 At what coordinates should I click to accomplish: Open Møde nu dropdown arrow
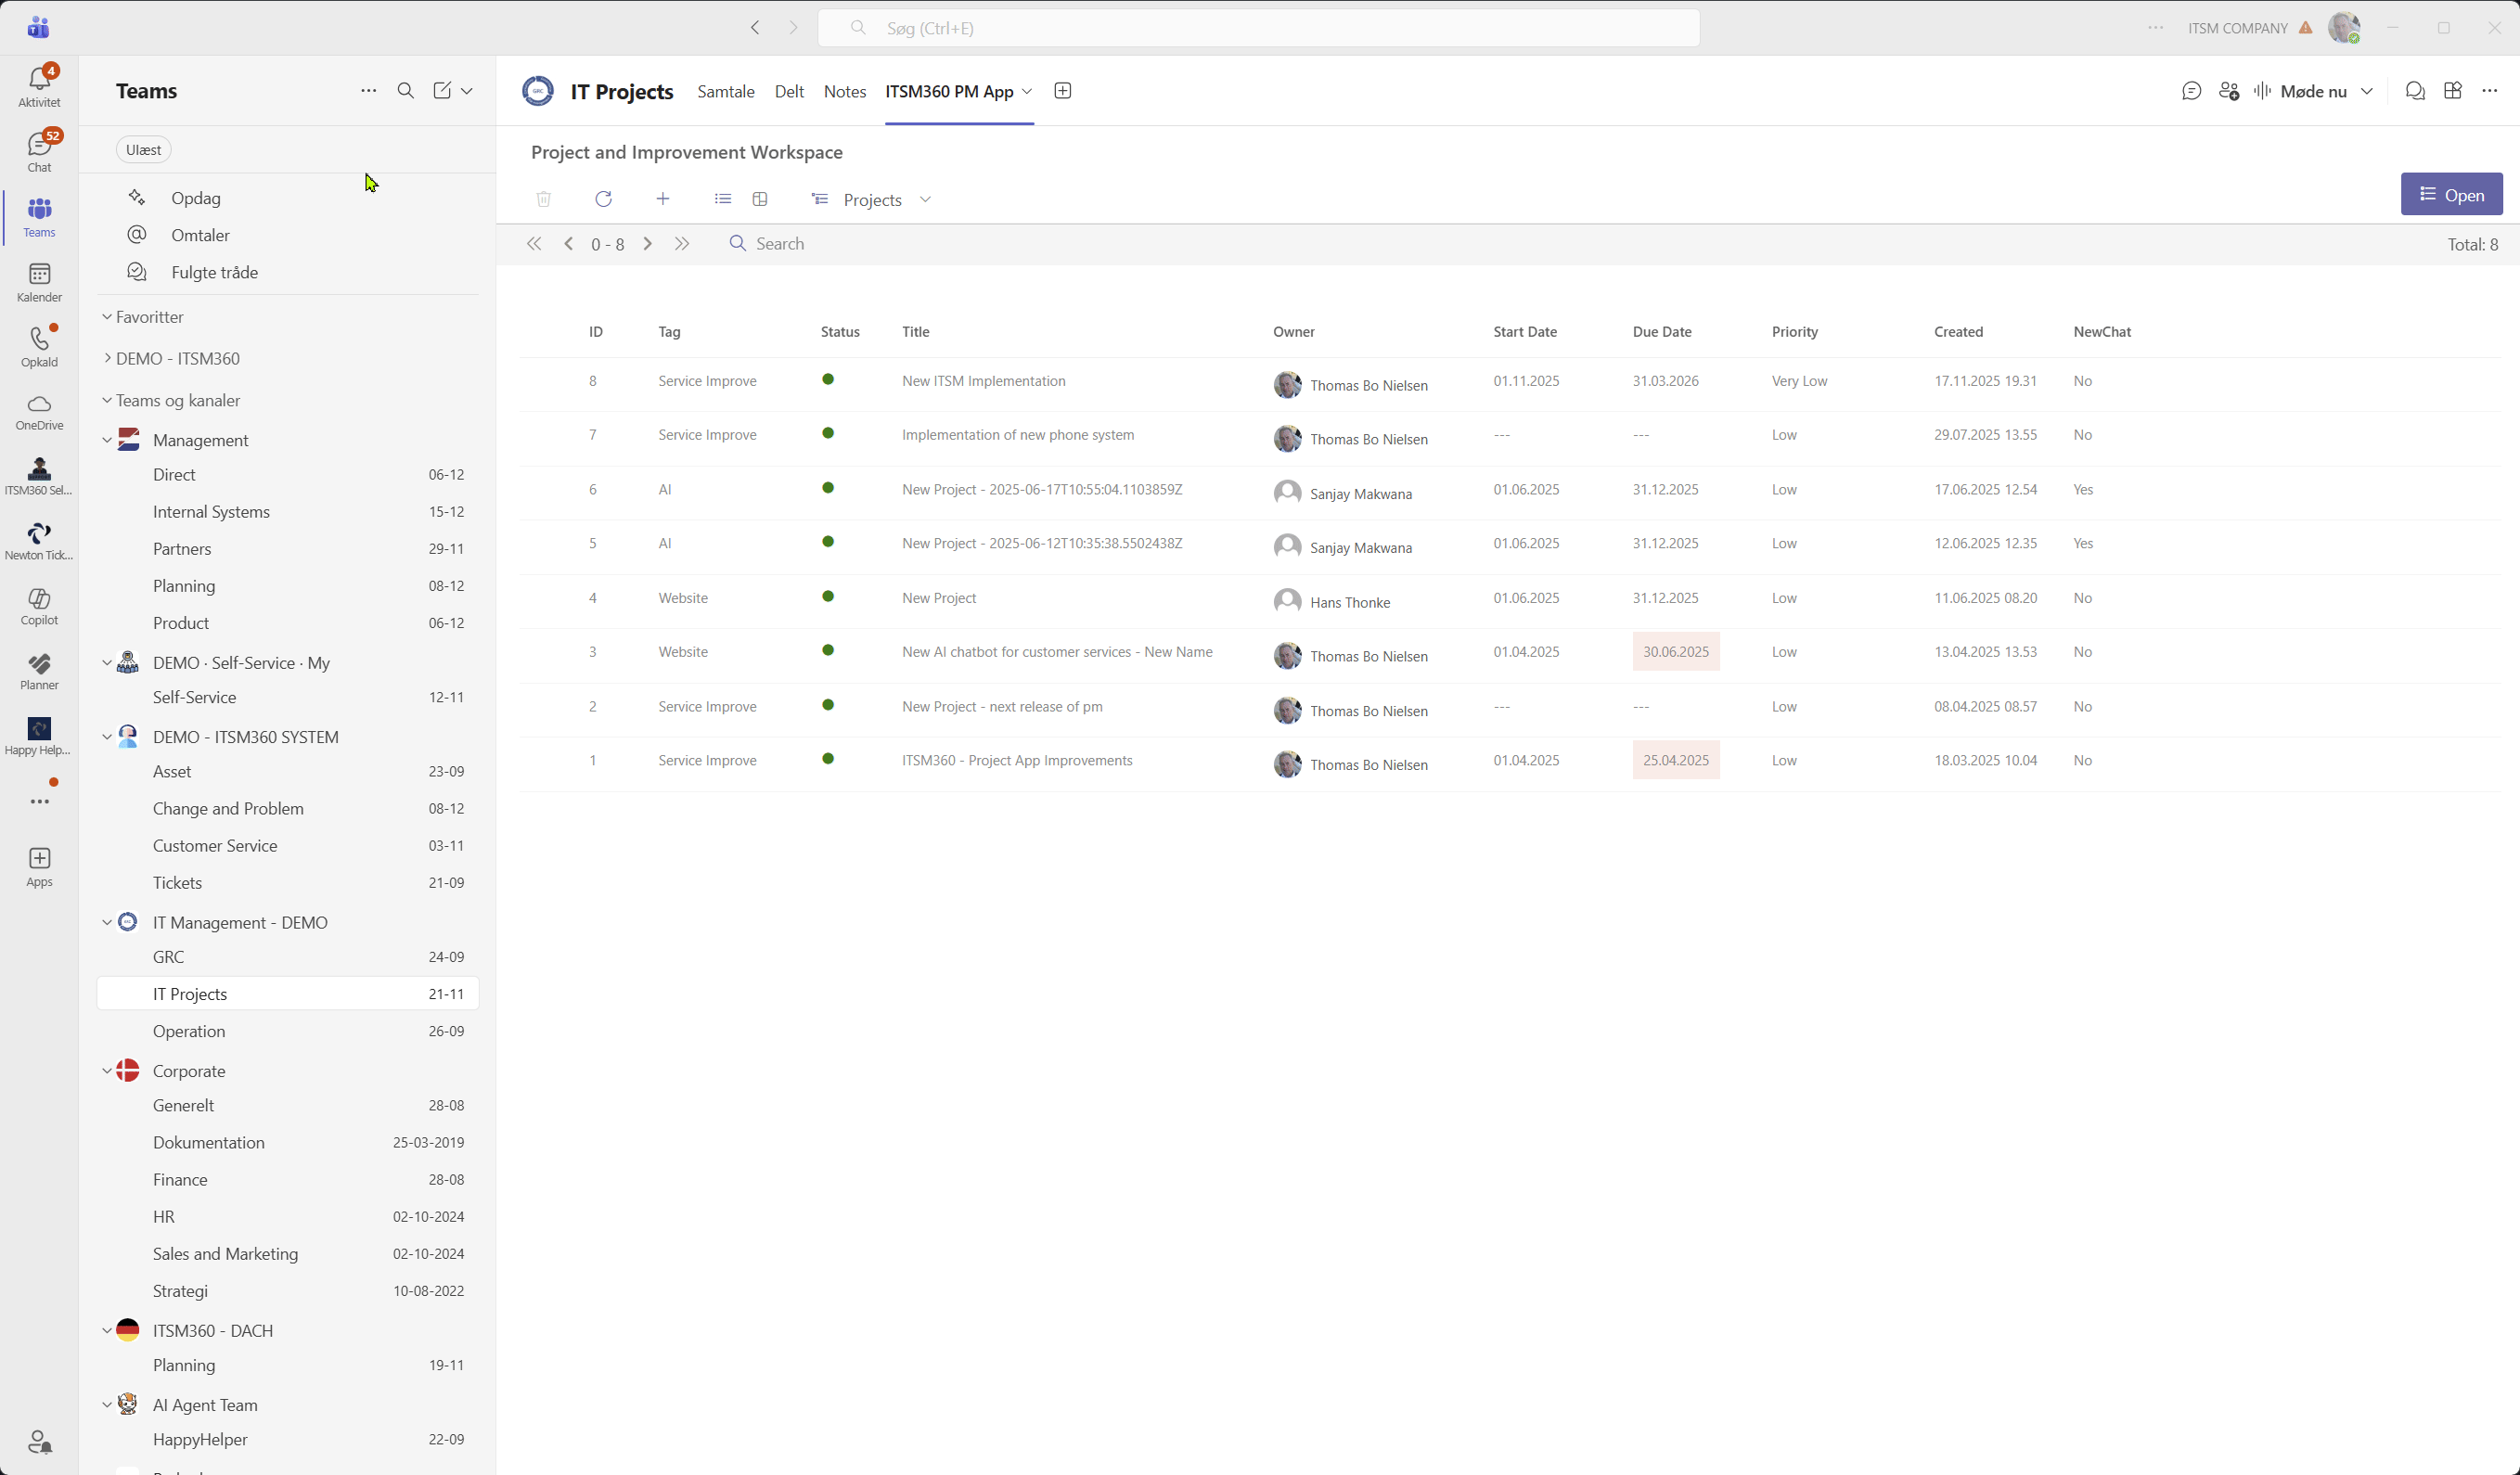[2366, 91]
